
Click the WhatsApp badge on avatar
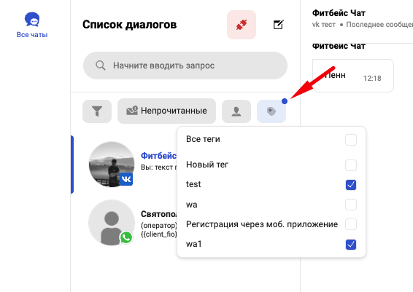pyautogui.click(x=126, y=237)
